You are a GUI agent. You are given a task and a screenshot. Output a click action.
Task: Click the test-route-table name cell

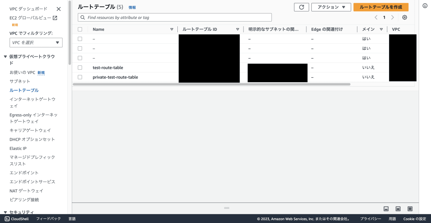[x=108, y=67]
